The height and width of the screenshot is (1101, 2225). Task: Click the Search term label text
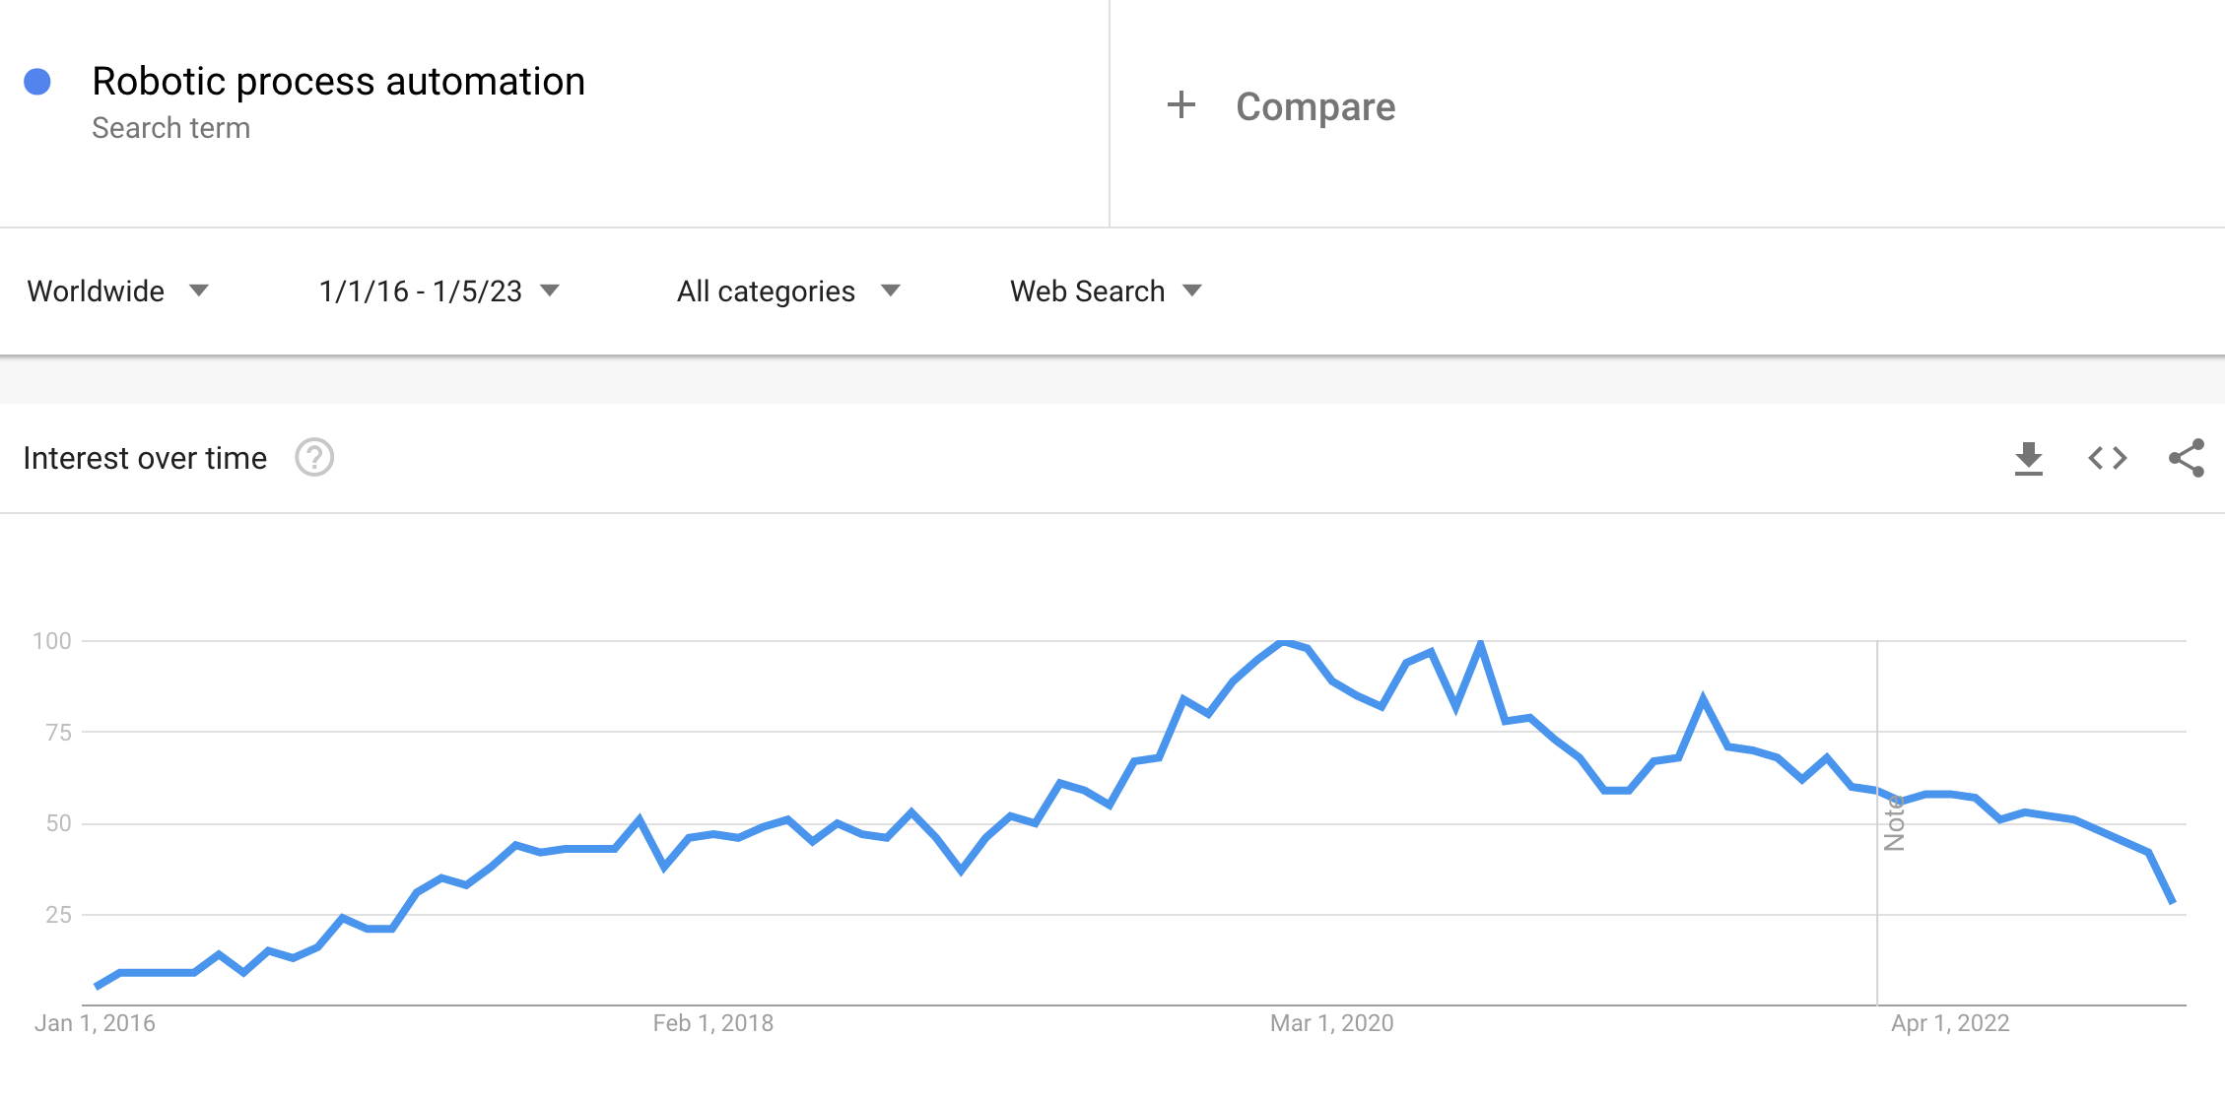coord(170,128)
